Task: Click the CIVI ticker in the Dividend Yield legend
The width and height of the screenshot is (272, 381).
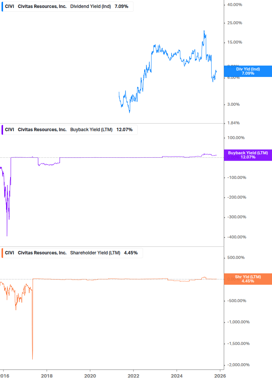Action: pyautogui.click(x=9, y=6)
